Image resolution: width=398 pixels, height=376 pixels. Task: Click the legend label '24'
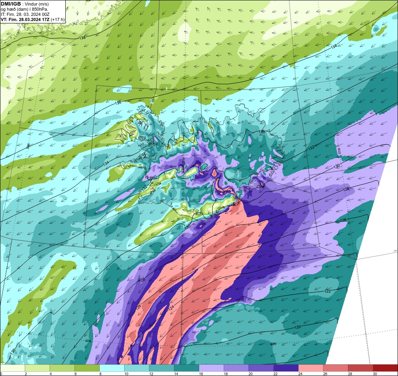click(x=300, y=374)
